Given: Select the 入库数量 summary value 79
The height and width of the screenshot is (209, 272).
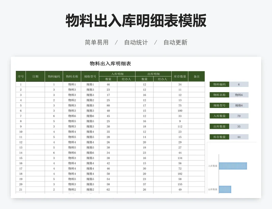Looking at the screenshot, I should click(x=239, y=116).
